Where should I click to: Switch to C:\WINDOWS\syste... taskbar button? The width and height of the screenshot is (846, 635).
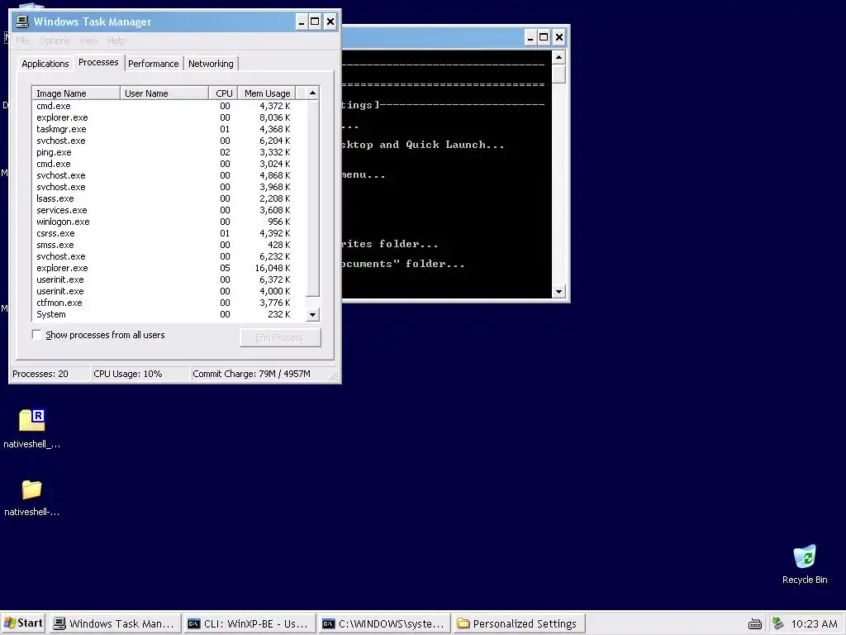(383, 623)
